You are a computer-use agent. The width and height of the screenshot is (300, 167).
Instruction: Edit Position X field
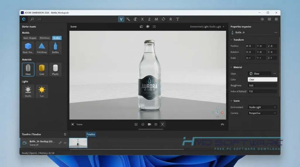click(x=250, y=46)
